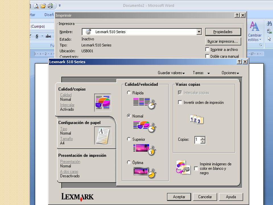Click the Rápida quality illustration icon

(144, 104)
